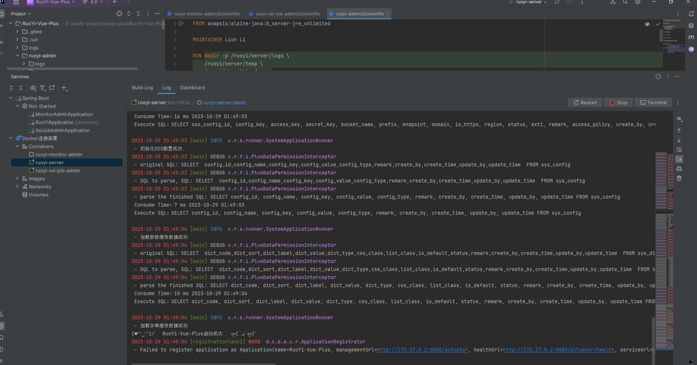The image size is (697, 365).
Task: Switch to the Build Log tab
Action: pyautogui.click(x=142, y=88)
